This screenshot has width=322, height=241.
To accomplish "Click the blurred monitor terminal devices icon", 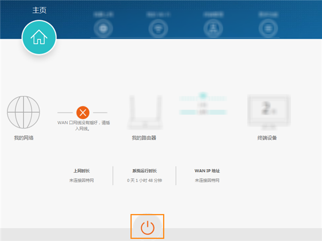I will point(269,112).
